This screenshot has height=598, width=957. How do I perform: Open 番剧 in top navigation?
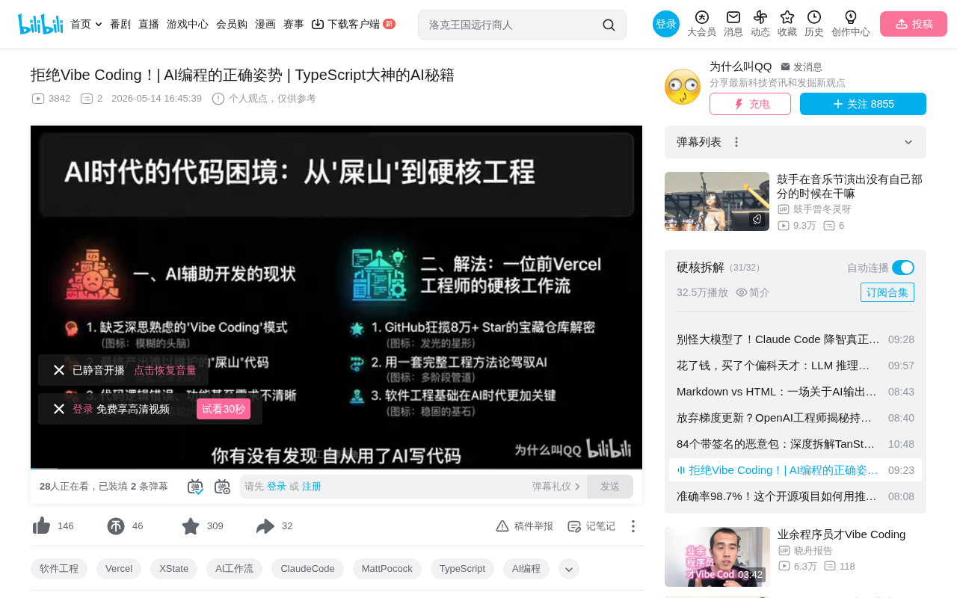(x=120, y=24)
